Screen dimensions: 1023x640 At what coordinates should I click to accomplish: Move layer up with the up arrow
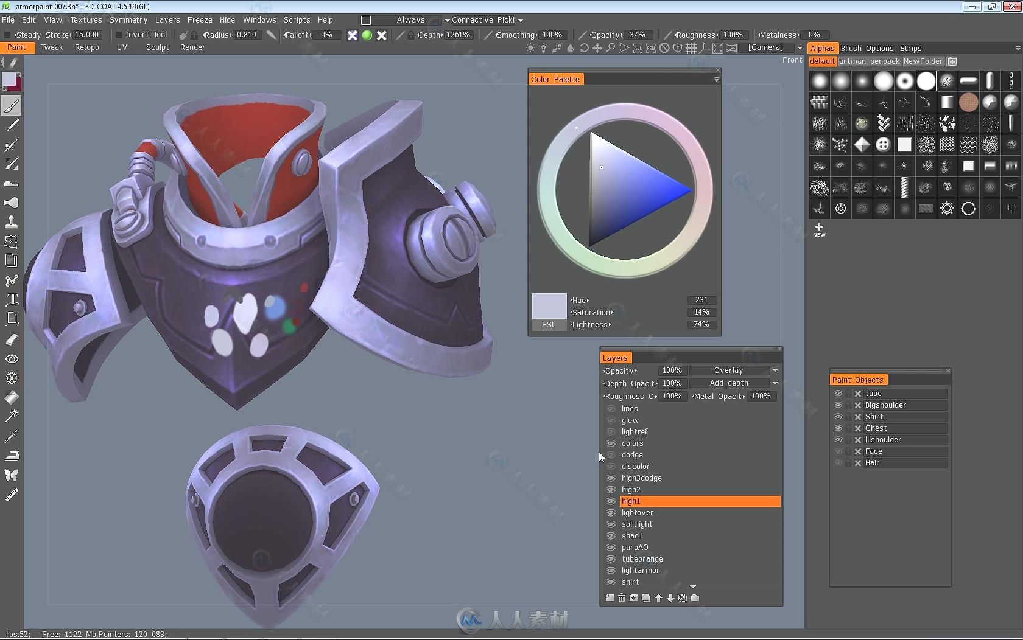coord(658,598)
